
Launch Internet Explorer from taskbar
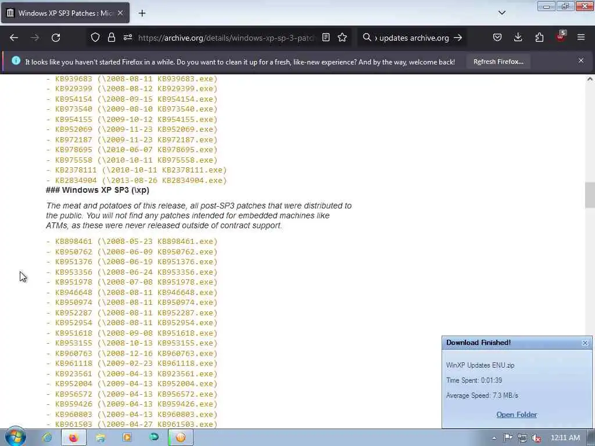coord(48,438)
